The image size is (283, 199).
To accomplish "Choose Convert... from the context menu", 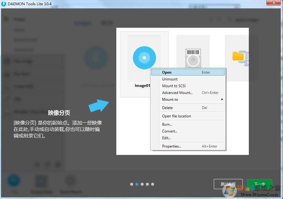I will 169,131.
